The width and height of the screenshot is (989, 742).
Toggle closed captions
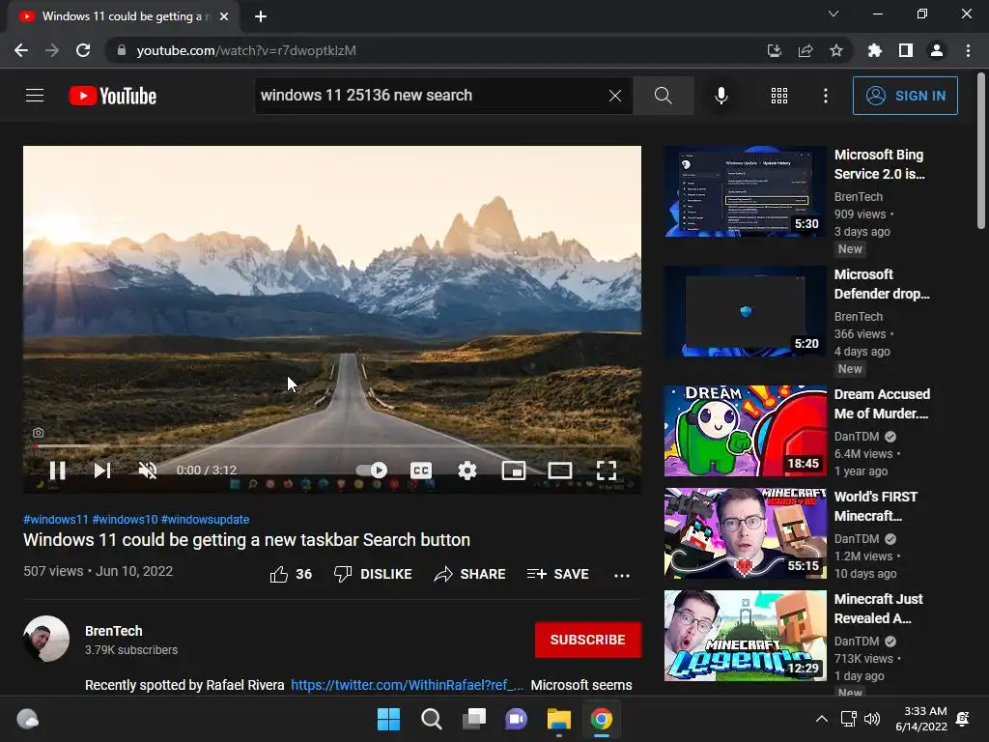click(x=421, y=471)
